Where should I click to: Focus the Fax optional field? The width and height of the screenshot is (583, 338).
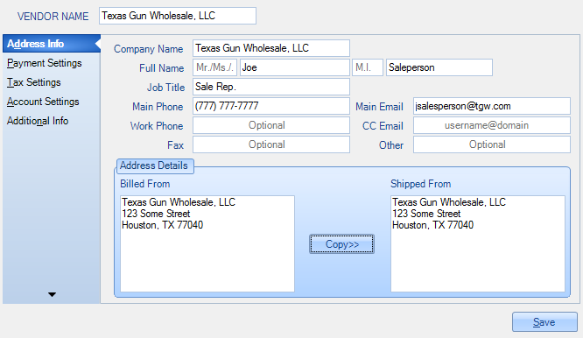pyautogui.click(x=271, y=144)
